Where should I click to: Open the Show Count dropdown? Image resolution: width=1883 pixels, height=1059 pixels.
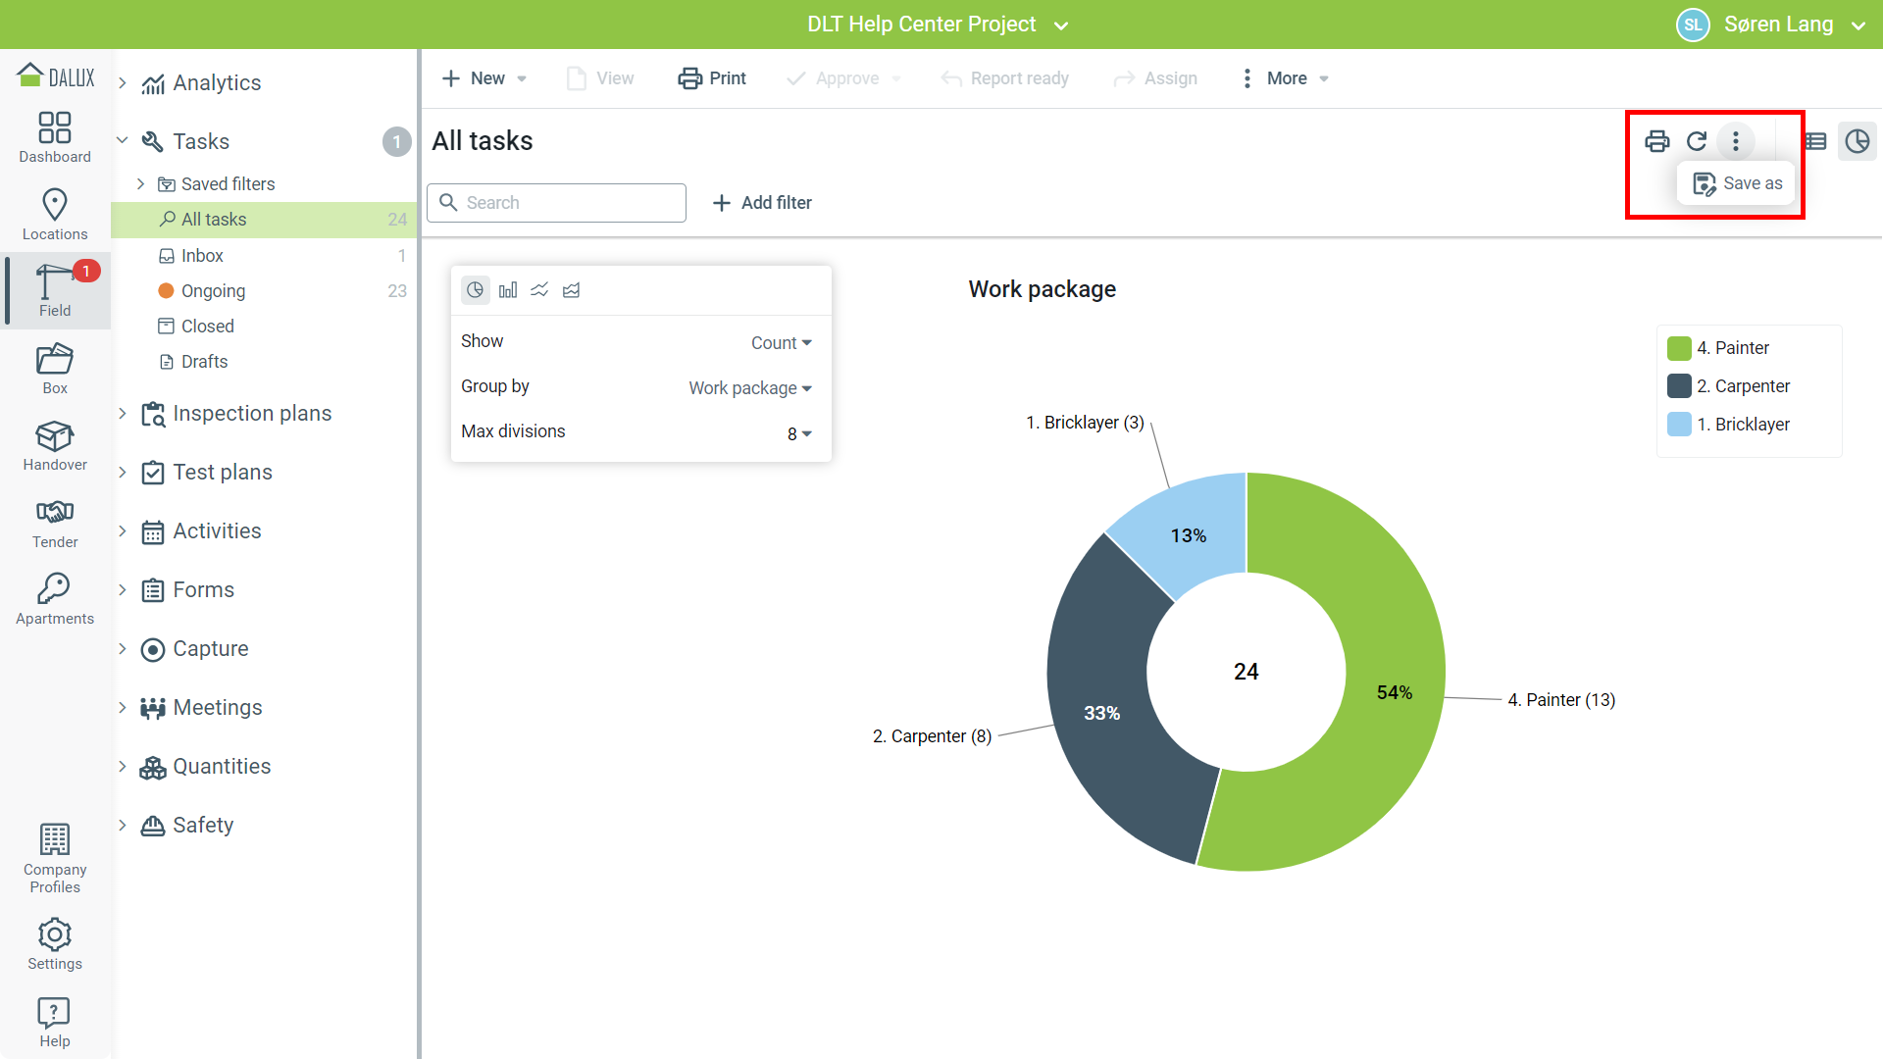[781, 343]
